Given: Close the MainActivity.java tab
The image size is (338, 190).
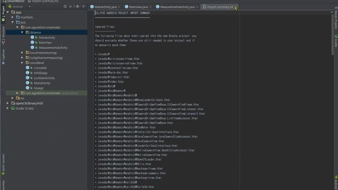Looking at the screenshot, I should [119, 7].
